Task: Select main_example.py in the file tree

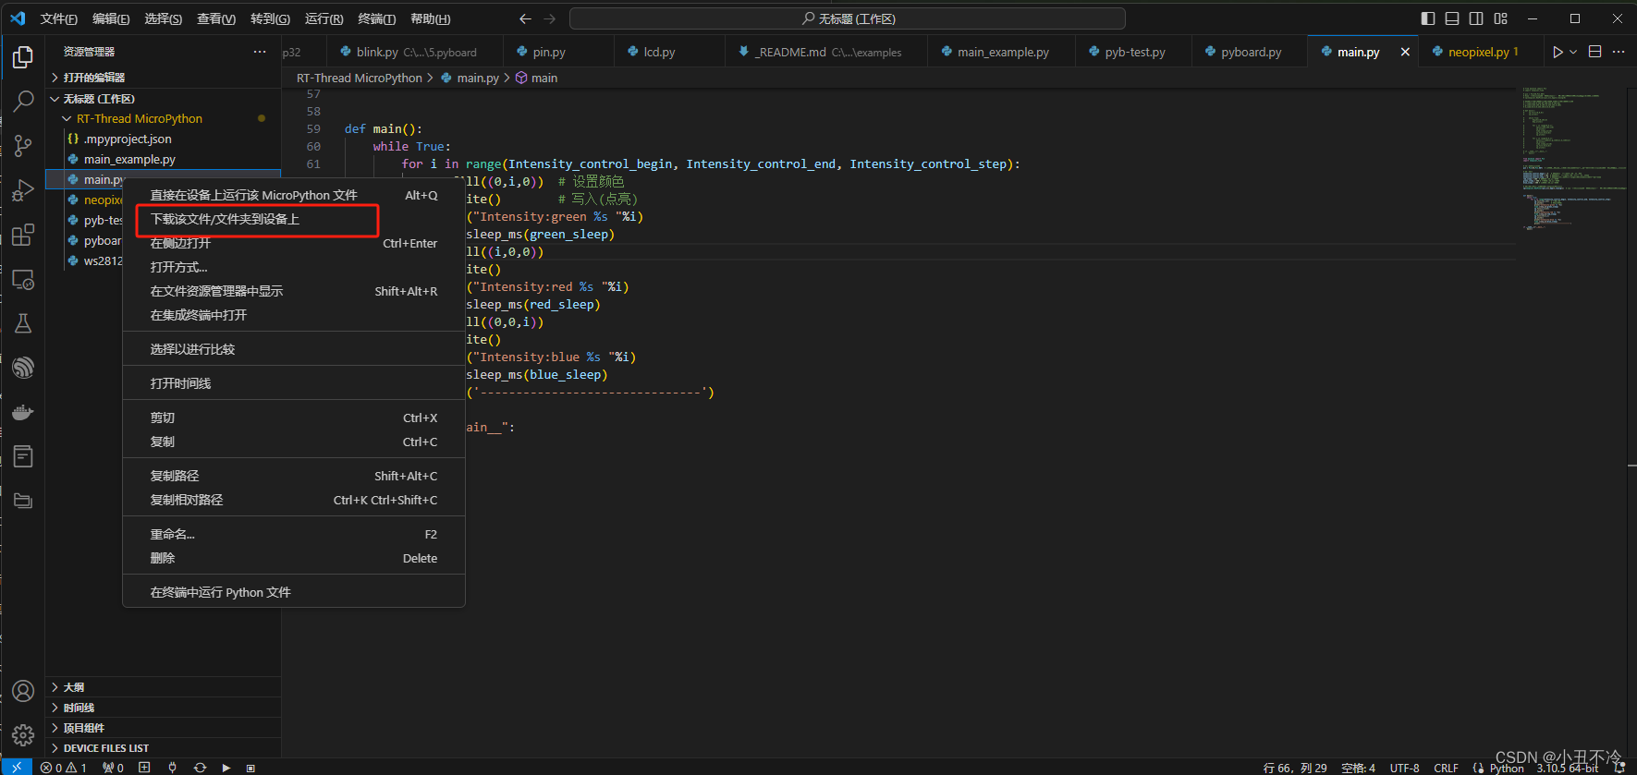Action: coord(163,159)
